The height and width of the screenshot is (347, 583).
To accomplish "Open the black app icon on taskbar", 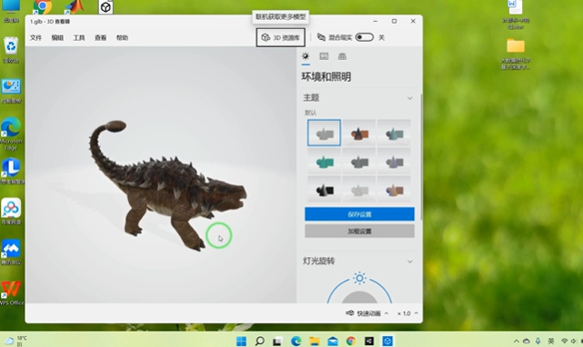I will (x=369, y=341).
